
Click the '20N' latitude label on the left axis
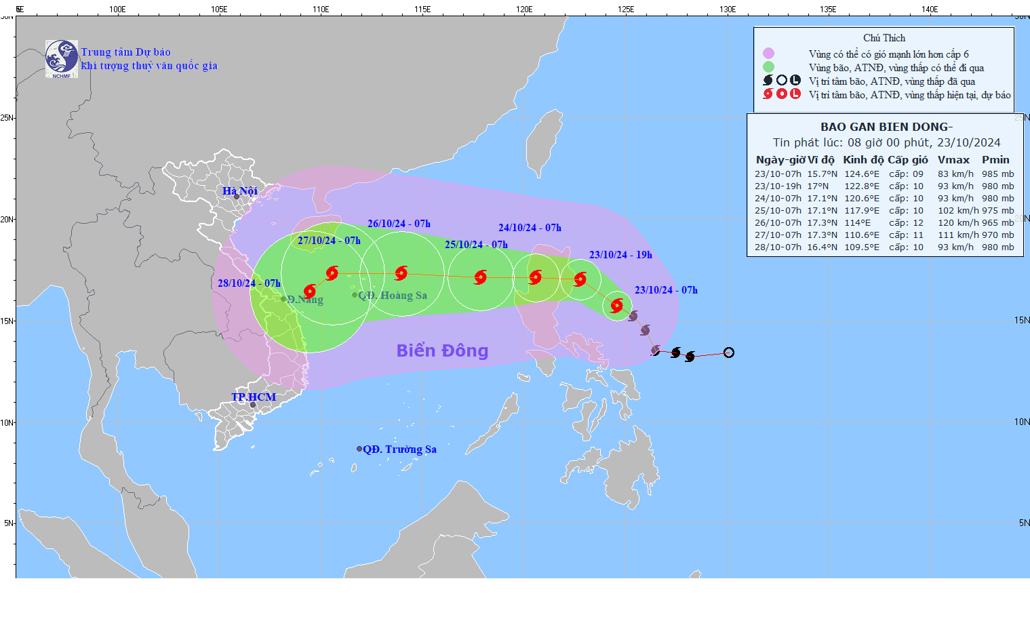pos(7,220)
